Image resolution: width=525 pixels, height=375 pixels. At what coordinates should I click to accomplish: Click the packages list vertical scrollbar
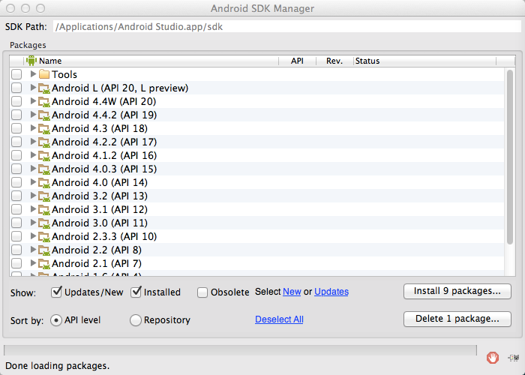510,157
